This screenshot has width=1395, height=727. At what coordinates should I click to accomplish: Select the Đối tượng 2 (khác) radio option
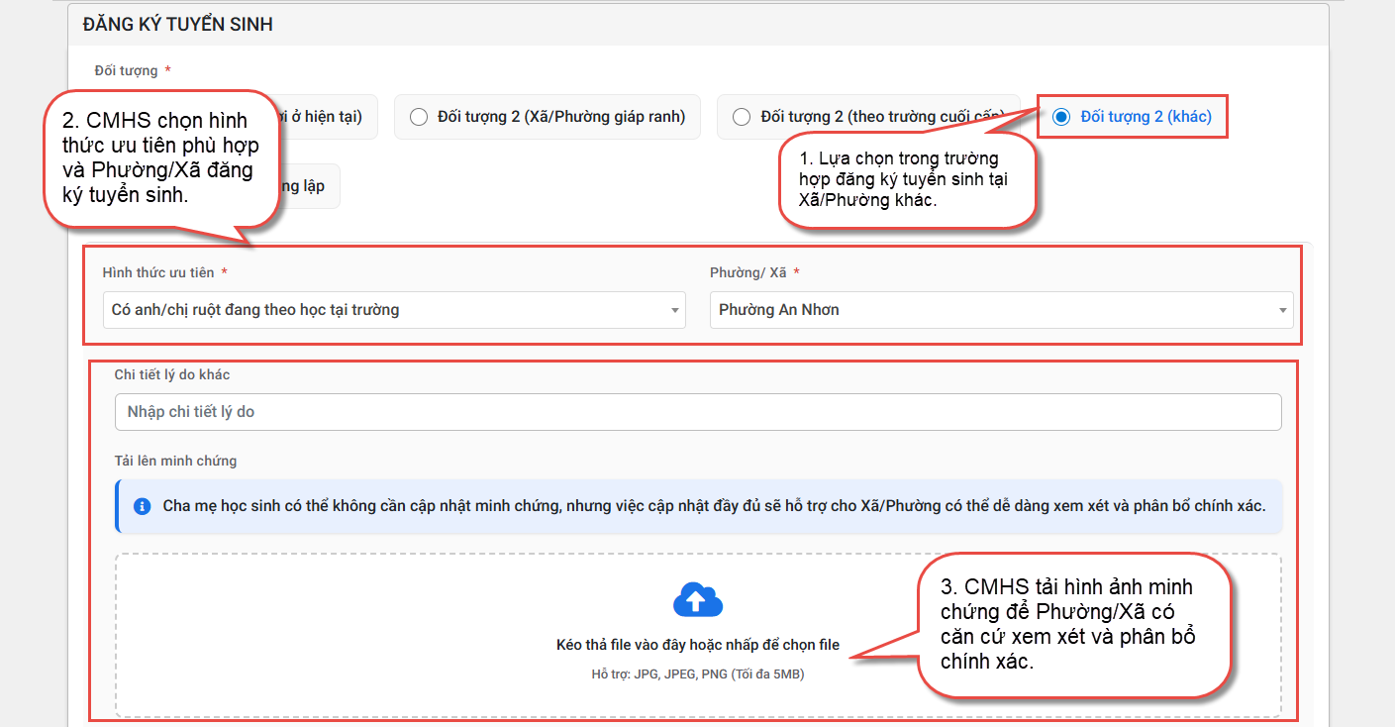tap(1132, 117)
